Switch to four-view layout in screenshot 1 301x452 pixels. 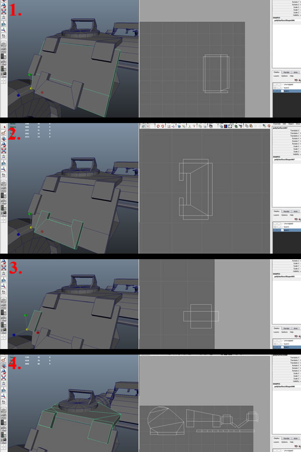click(4, 50)
